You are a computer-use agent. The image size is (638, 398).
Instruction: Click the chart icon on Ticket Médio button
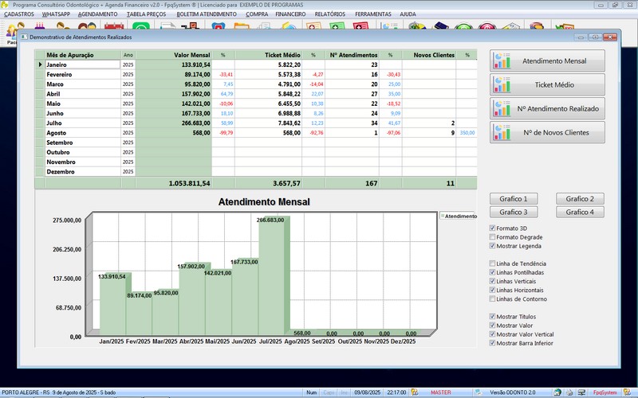click(x=502, y=84)
